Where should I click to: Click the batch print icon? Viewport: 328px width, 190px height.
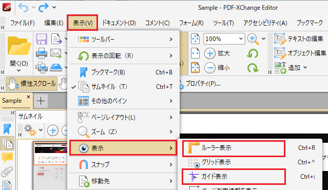click(42, 67)
